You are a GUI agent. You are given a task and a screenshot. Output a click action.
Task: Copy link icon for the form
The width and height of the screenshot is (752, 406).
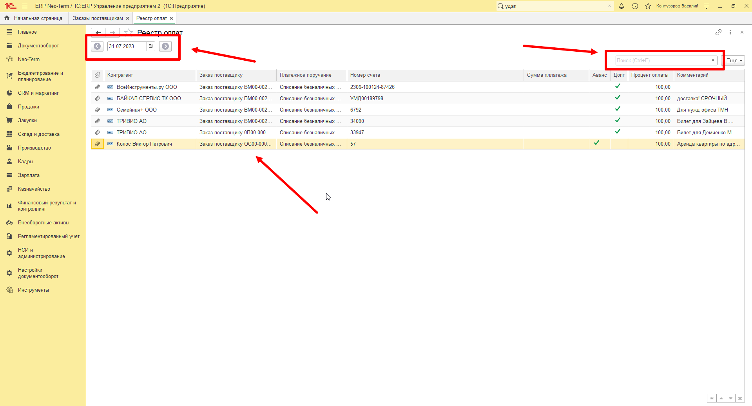[718, 32]
